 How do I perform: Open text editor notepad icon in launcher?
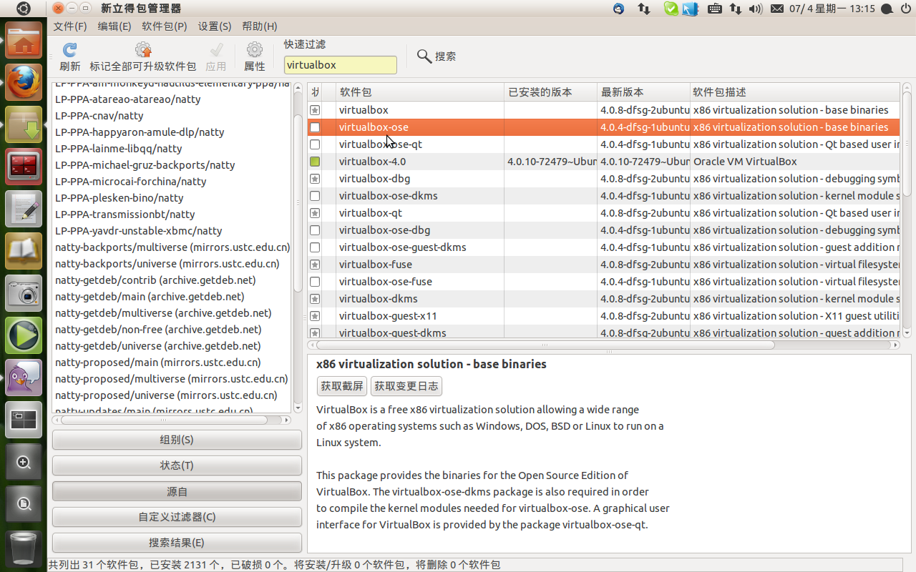24,209
